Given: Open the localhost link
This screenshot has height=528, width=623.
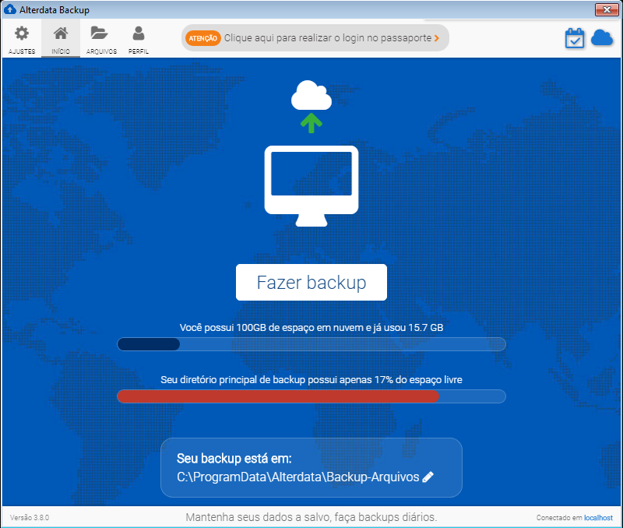Looking at the screenshot, I should coord(598,518).
